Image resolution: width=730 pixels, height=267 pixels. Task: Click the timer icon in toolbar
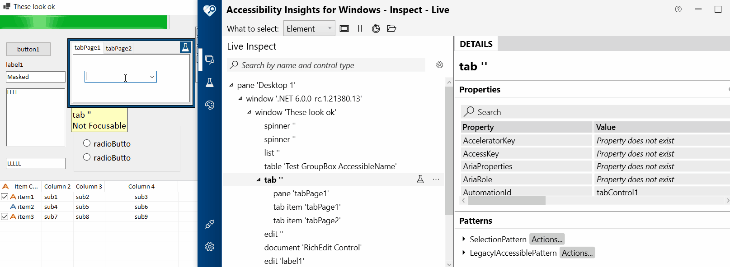(376, 28)
